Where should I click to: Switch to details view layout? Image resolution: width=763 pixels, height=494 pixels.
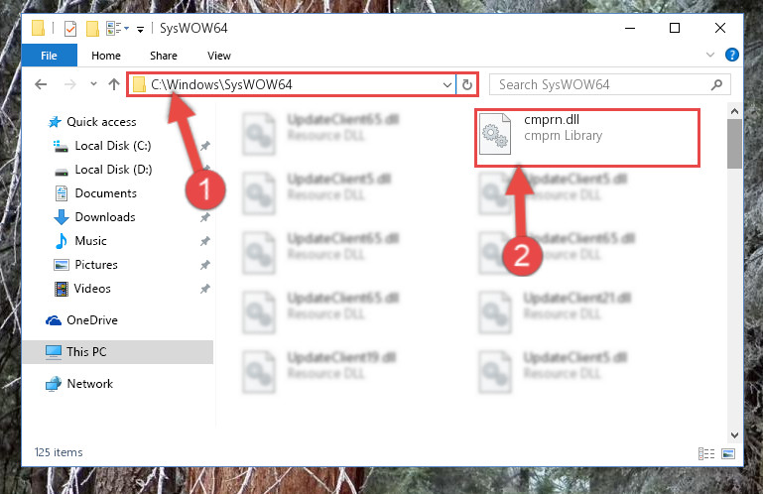(706, 453)
